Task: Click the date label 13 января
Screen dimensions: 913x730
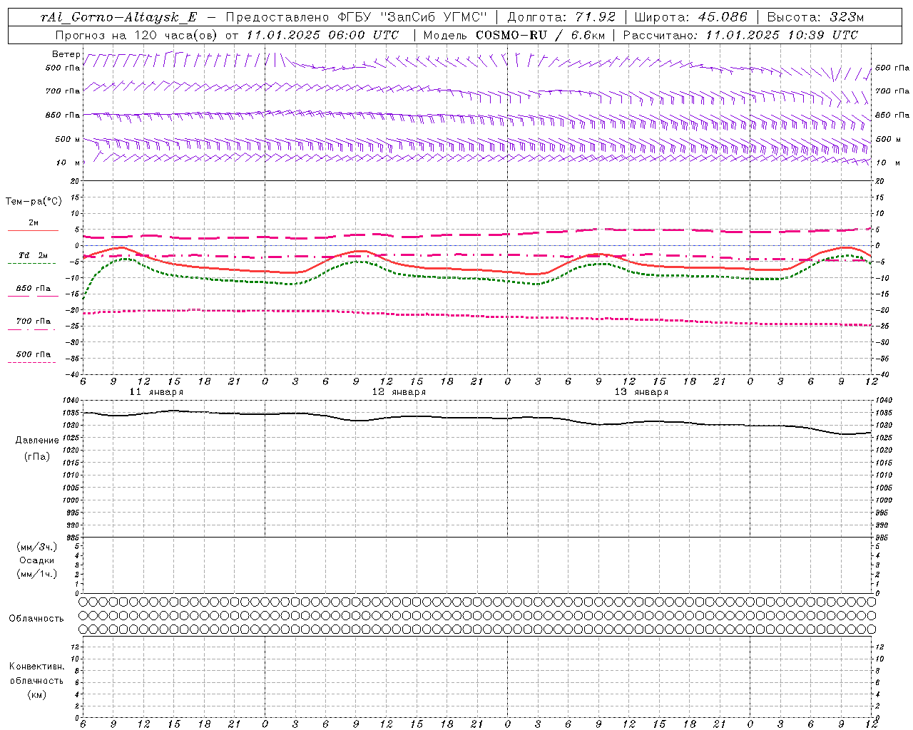Action: click(x=641, y=392)
